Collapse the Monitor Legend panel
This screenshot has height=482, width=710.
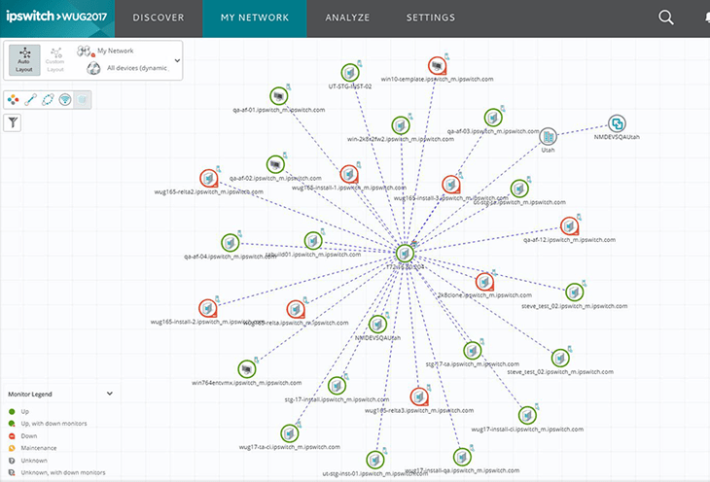(110, 394)
